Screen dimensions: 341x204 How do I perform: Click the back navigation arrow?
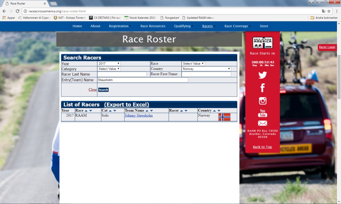(x=4, y=10)
